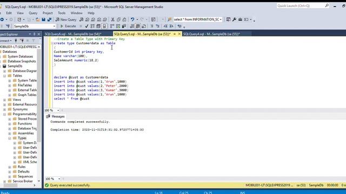The image size is (346, 194).
Task: Select the Messages results tab
Action: pos(55,116)
